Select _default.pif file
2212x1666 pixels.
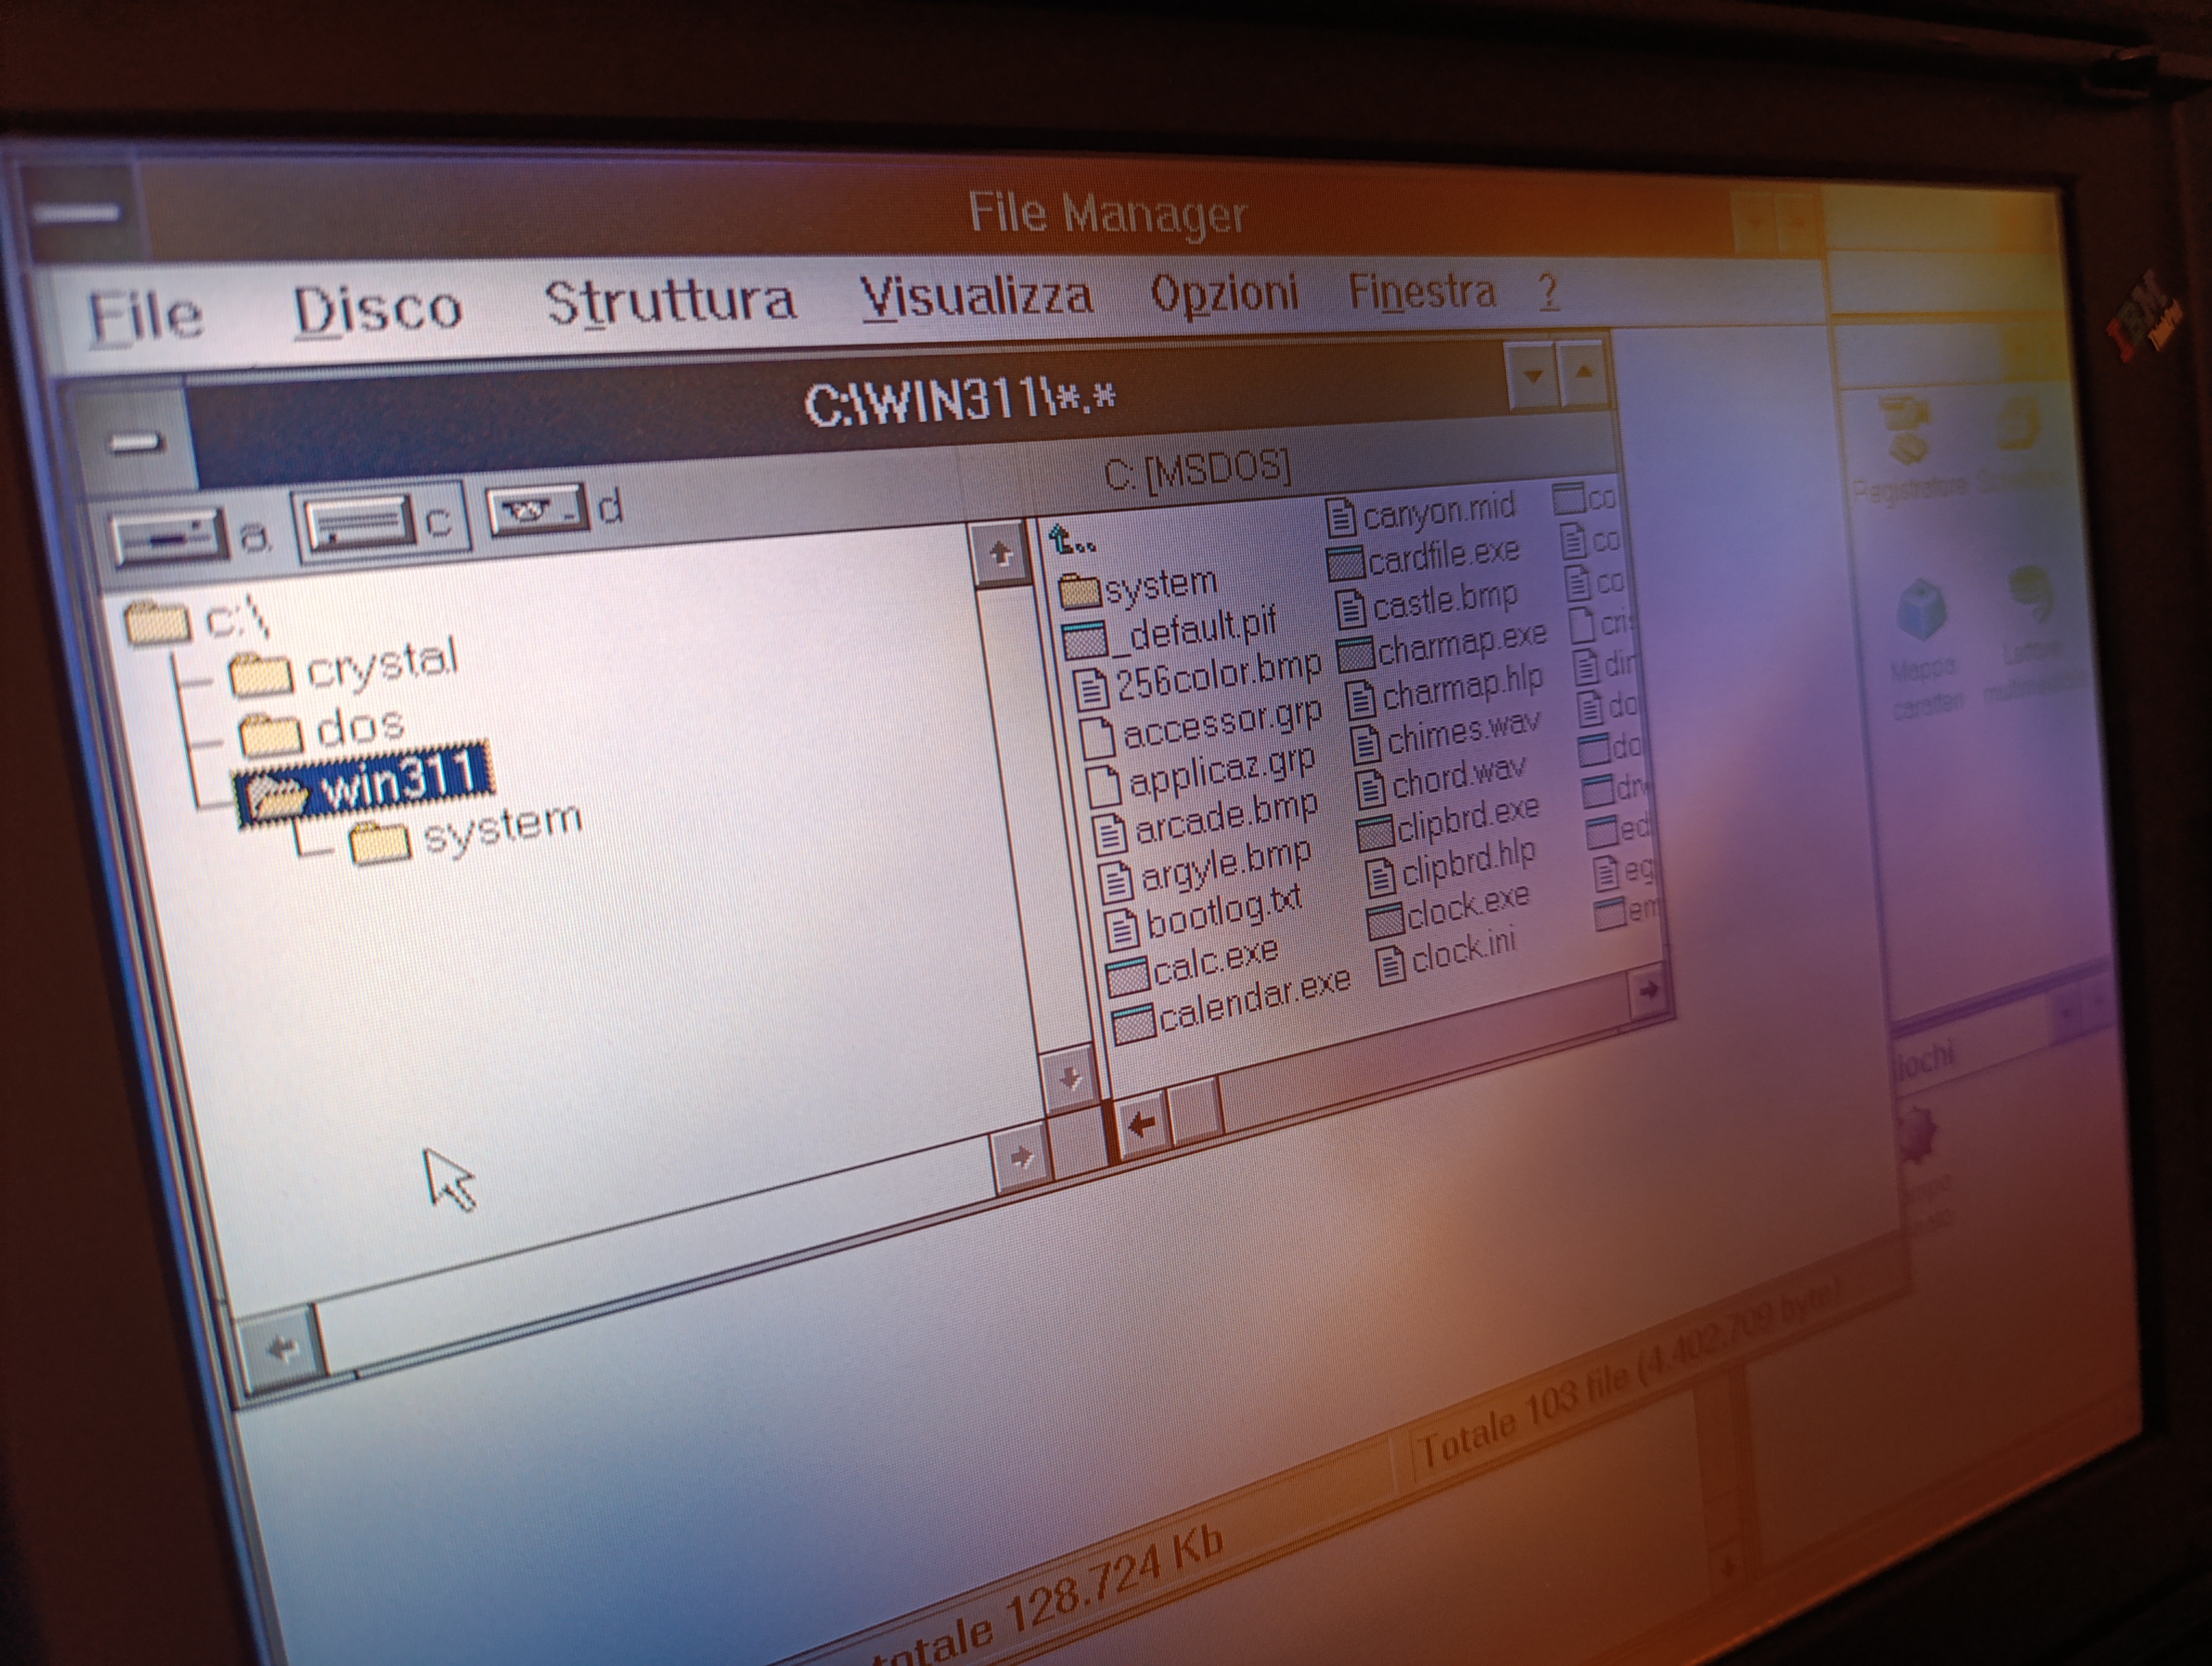(1170, 632)
